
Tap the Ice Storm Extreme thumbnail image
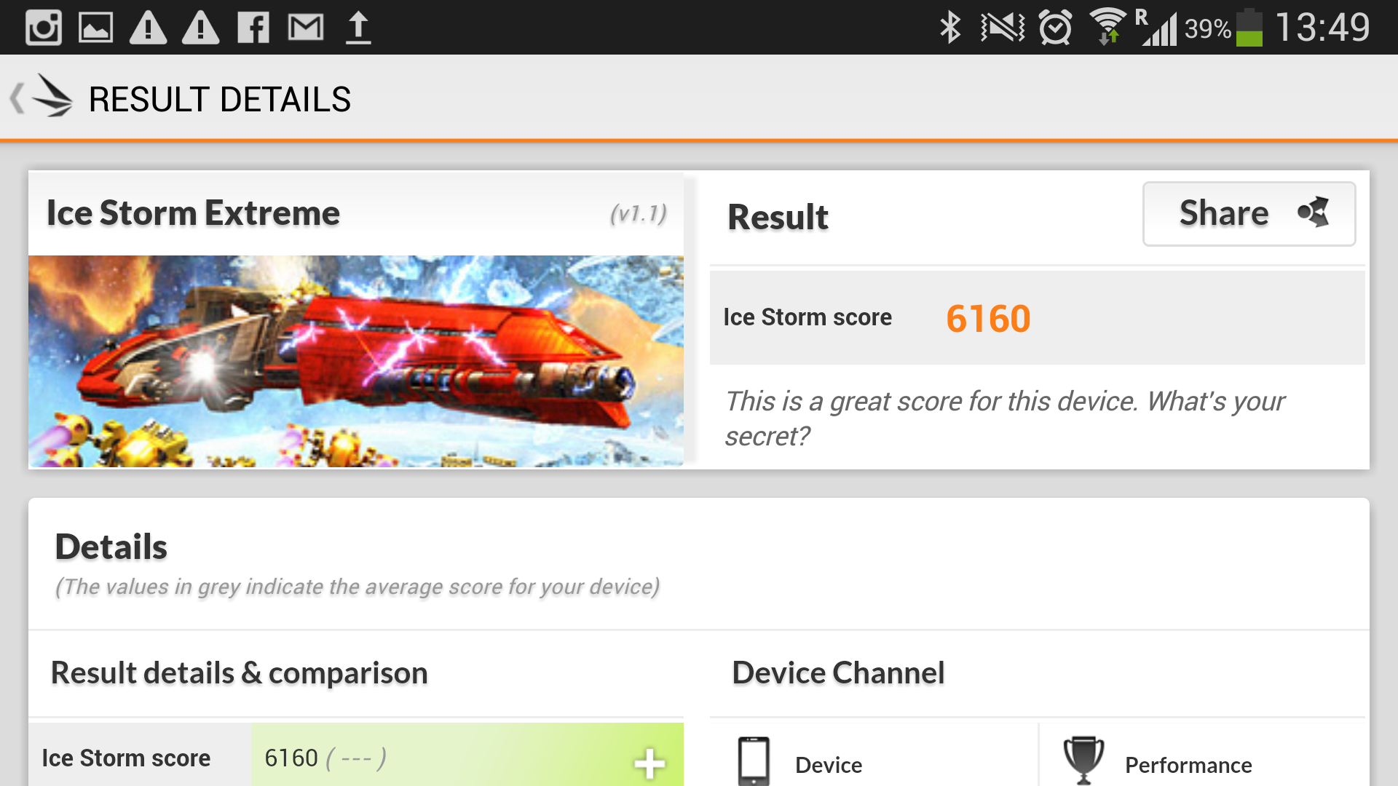[355, 361]
